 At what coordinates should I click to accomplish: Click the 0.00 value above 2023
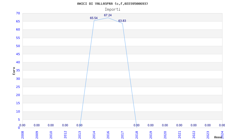(x=208, y=125)
